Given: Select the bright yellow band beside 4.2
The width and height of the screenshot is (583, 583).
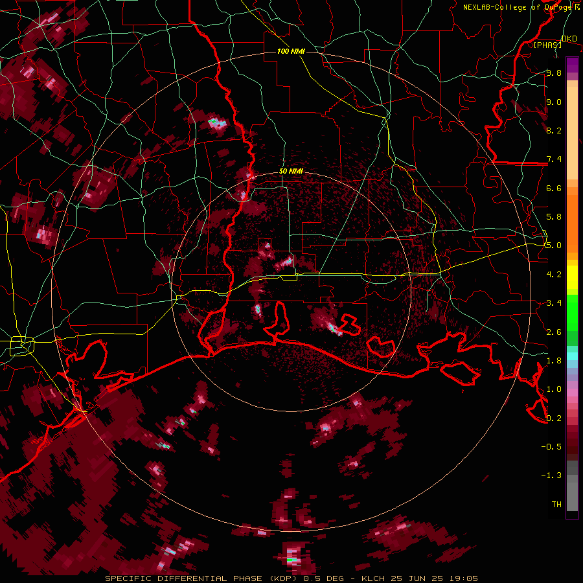Looking at the screenshot, I should [572, 277].
